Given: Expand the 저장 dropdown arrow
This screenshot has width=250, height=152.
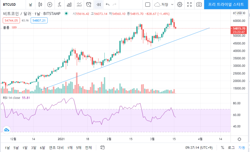Looking at the screenshot, I should (172, 5).
